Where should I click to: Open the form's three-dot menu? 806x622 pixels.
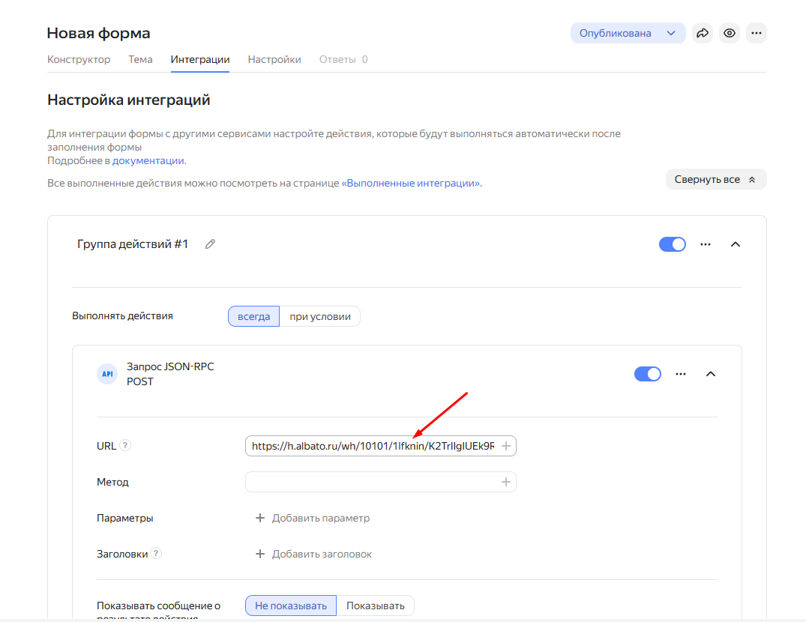[x=756, y=33]
